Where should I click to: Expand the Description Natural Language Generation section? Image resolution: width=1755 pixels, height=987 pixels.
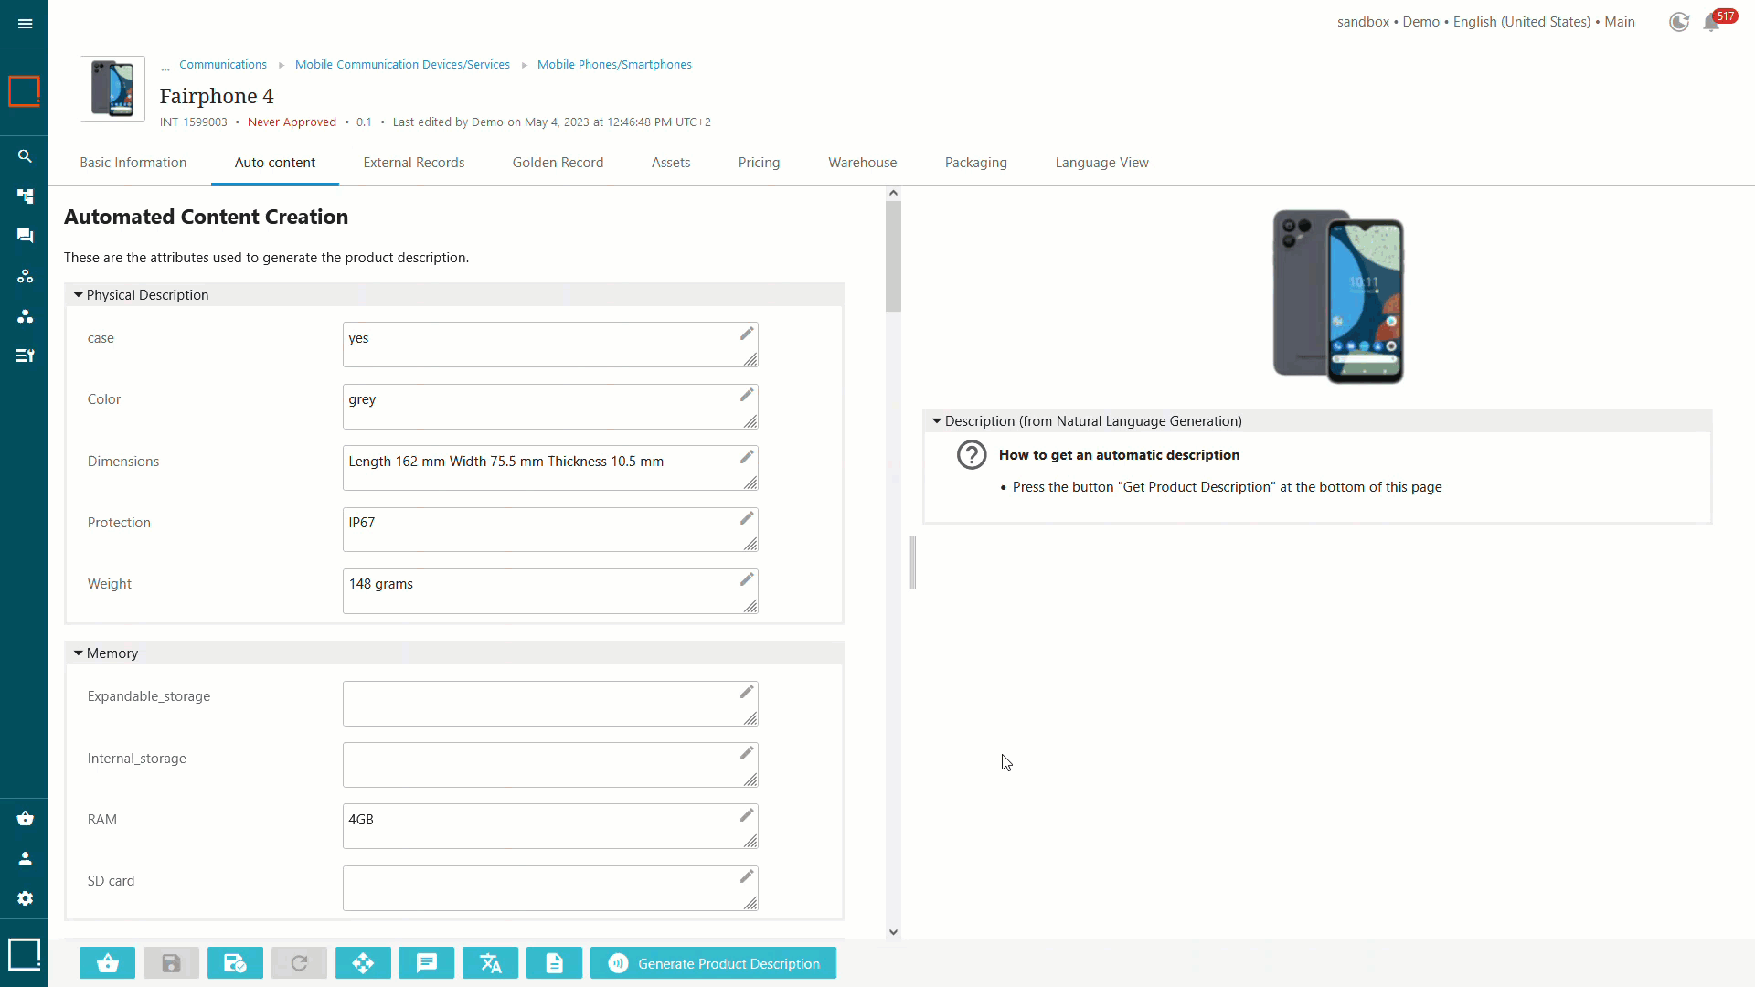click(938, 419)
